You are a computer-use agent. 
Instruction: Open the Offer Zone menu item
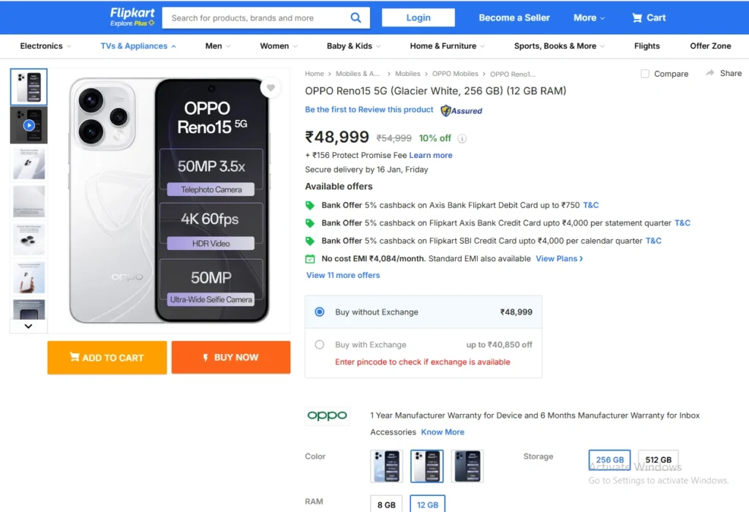710,46
